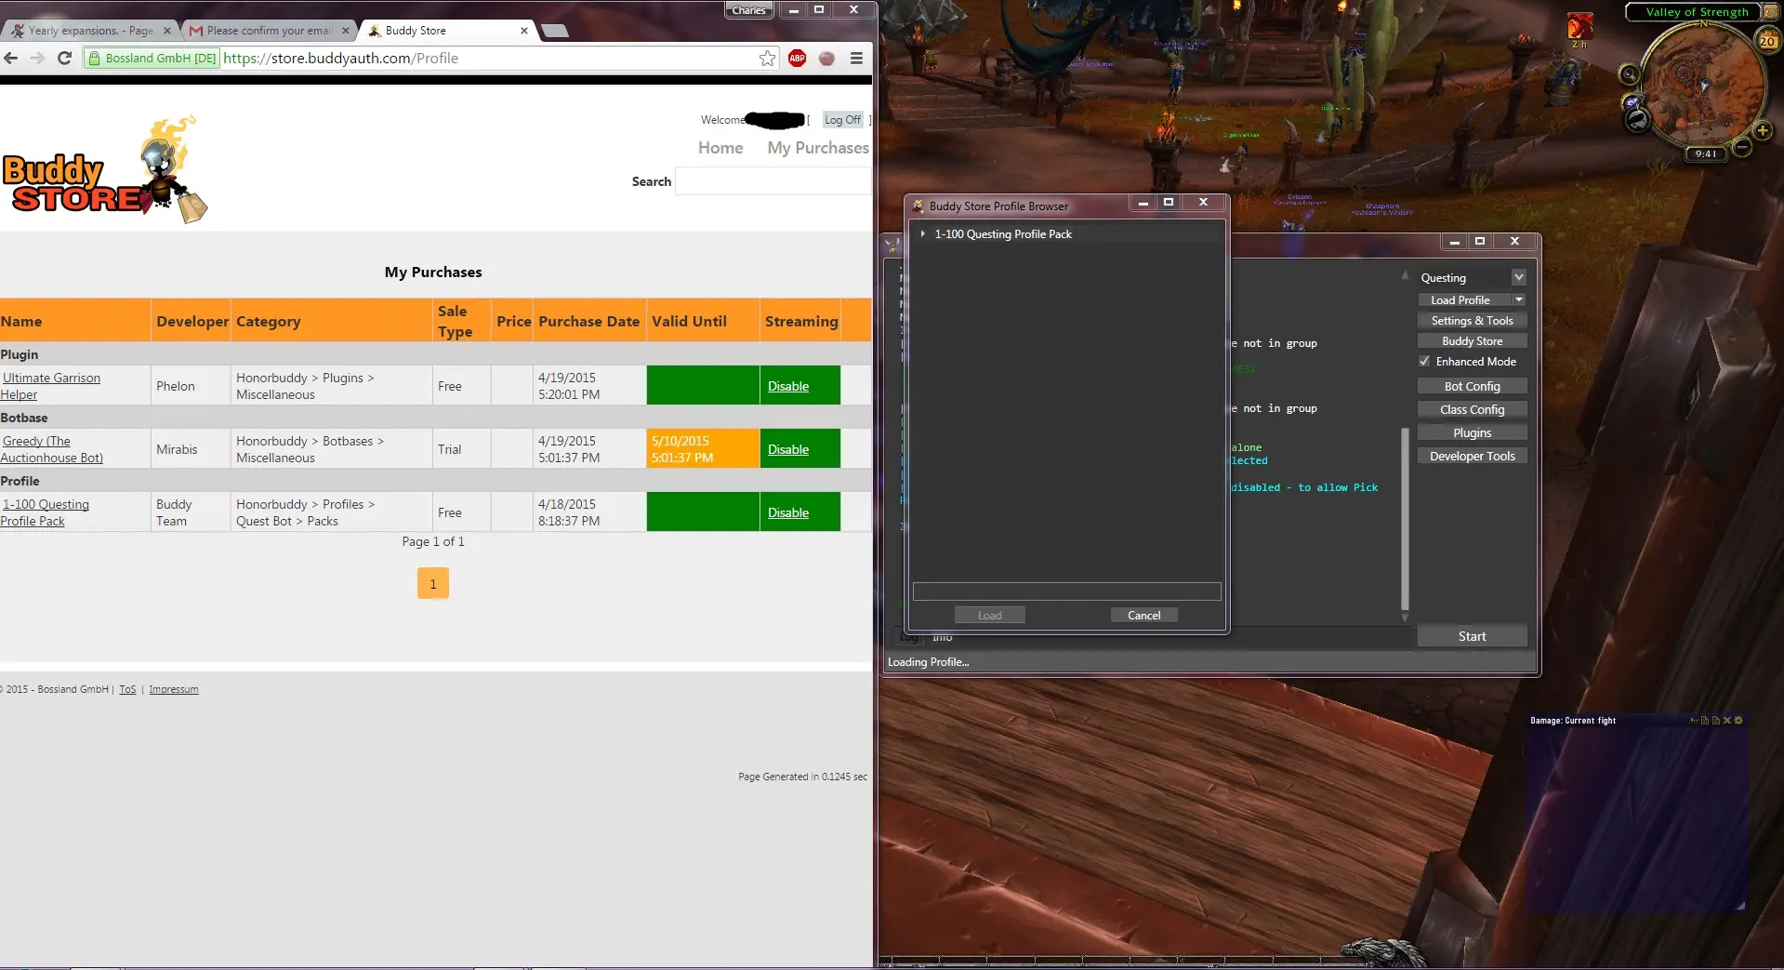Click the Buddy Store button in Honorbuddy
The height and width of the screenshot is (970, 1784).
point(1472,340)
